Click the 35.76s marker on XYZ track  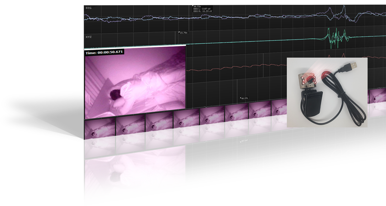point(183,33)
